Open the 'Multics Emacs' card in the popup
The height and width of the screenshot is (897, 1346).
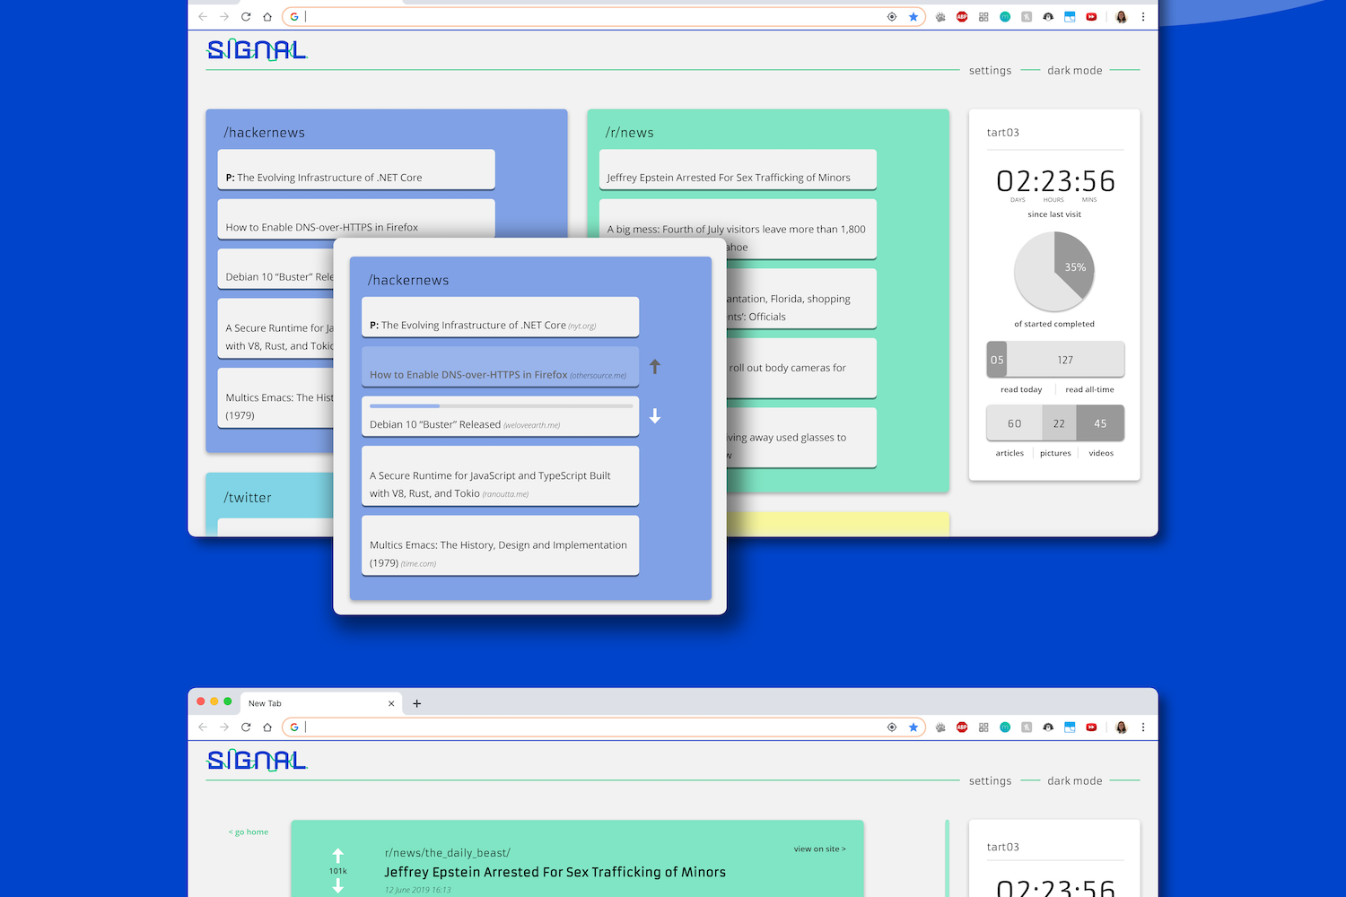[500, 545]
